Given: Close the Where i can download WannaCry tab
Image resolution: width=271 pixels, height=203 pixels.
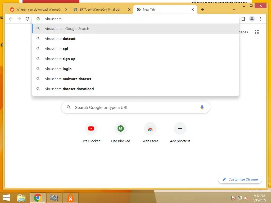Looking at the screenshot, I should click(x=66, y=10).
